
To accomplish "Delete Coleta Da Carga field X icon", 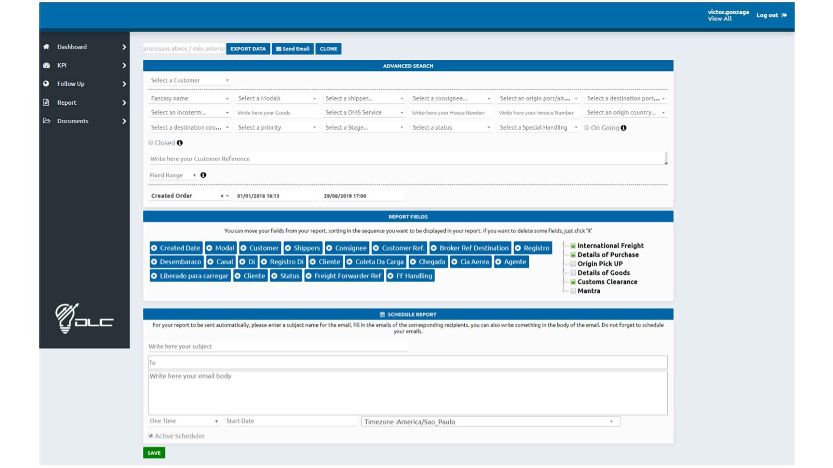I will [349, 262].
